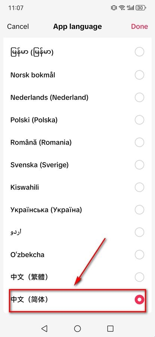This screenshot has width=155, height=337.
Task: Pick the O'zbekcha language option
Action: coord(77,255)
